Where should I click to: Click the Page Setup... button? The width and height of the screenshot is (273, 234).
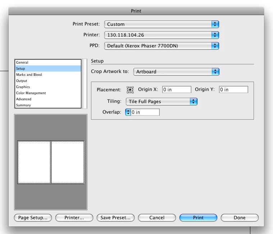click(33, 218)
